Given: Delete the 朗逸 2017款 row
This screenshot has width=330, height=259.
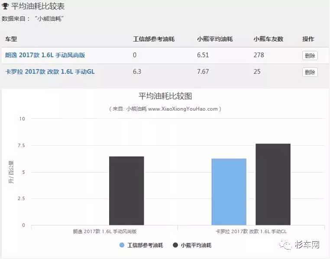Looking at the screenshot, I should (x=310, y=55).
